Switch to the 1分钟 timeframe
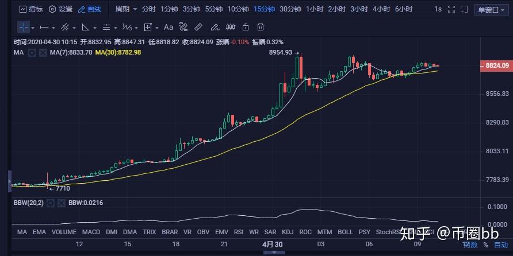The width and height of the screenshot is (513, 256). pyautogui.click(x=169, y=9)
